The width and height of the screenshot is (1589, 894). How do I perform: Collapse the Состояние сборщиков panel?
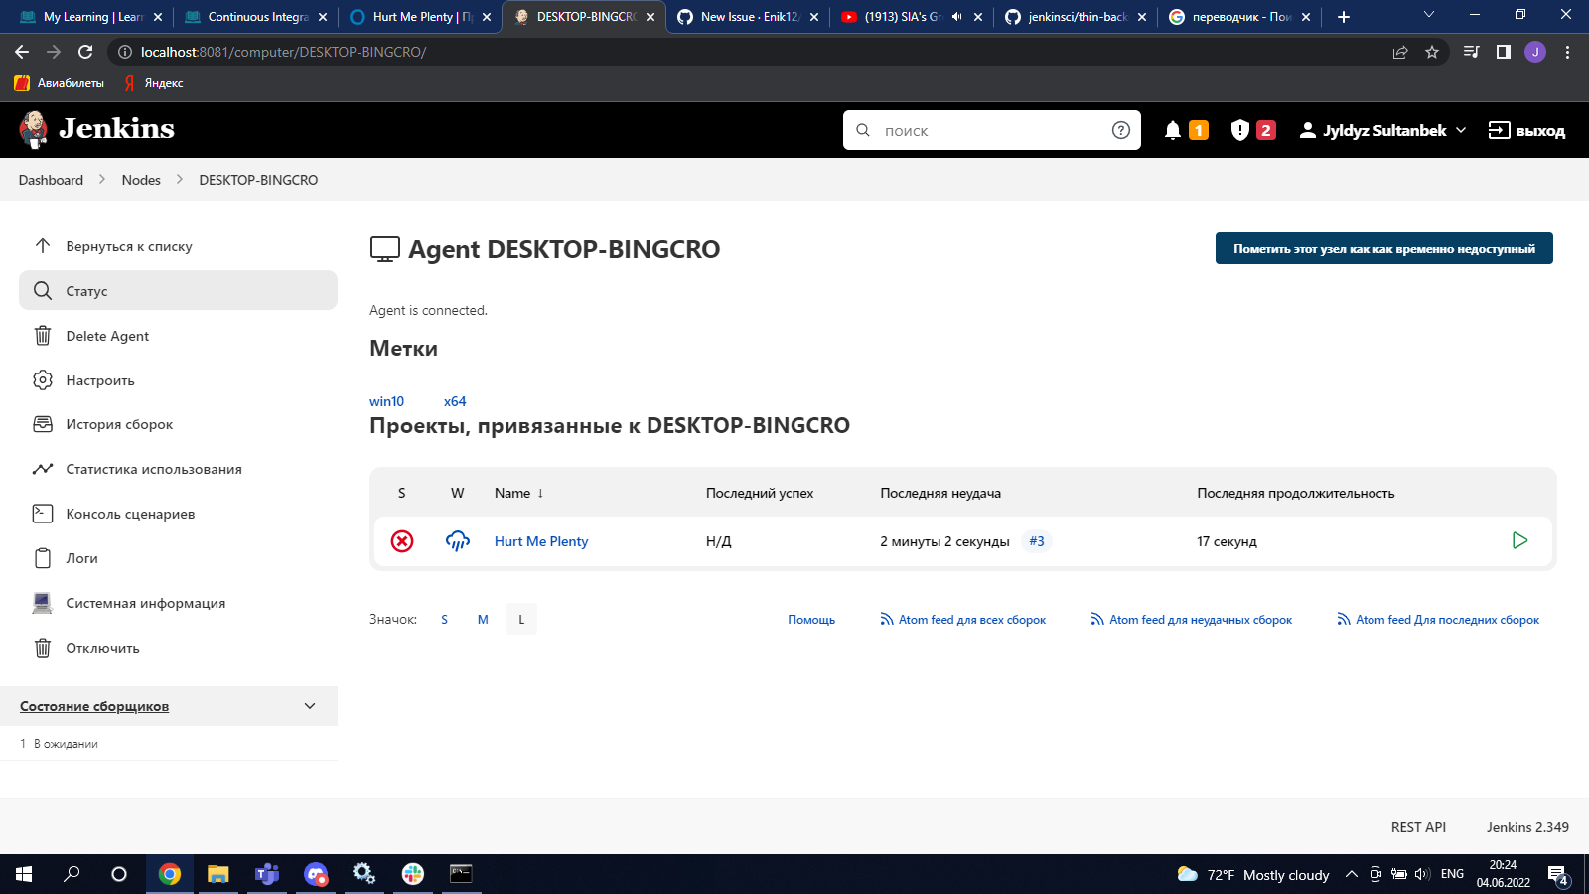[x=310, y=706]
